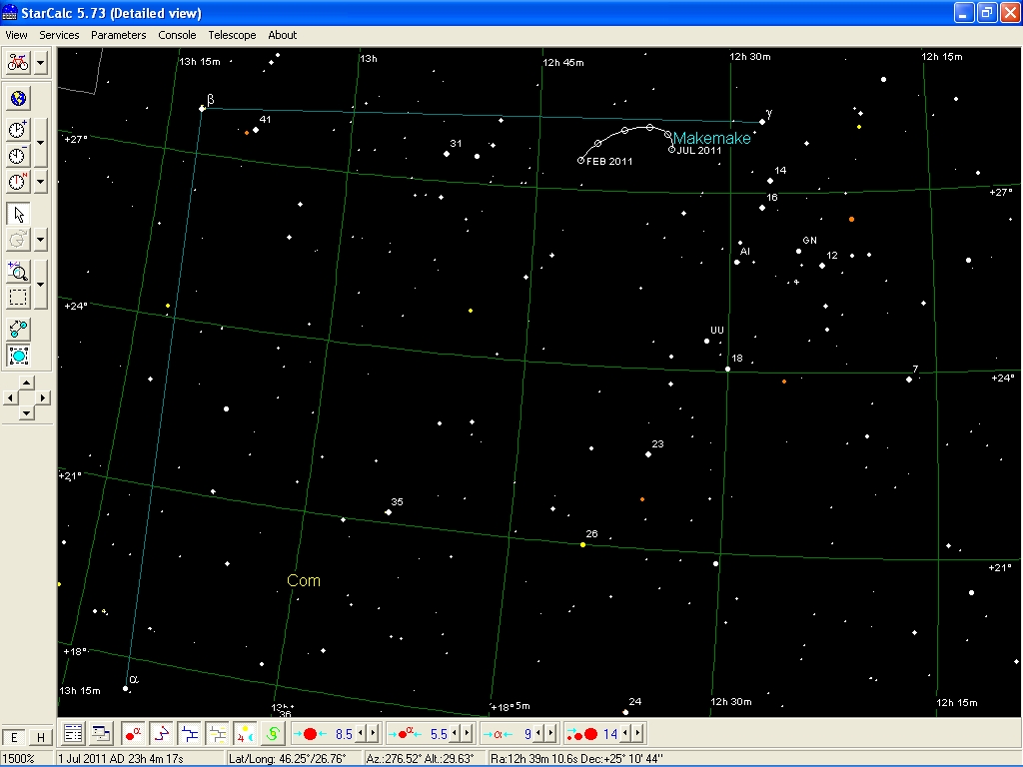Click the clock minus time-backward icon
This screenshot has width=1023, height=767.
point(18,155)
